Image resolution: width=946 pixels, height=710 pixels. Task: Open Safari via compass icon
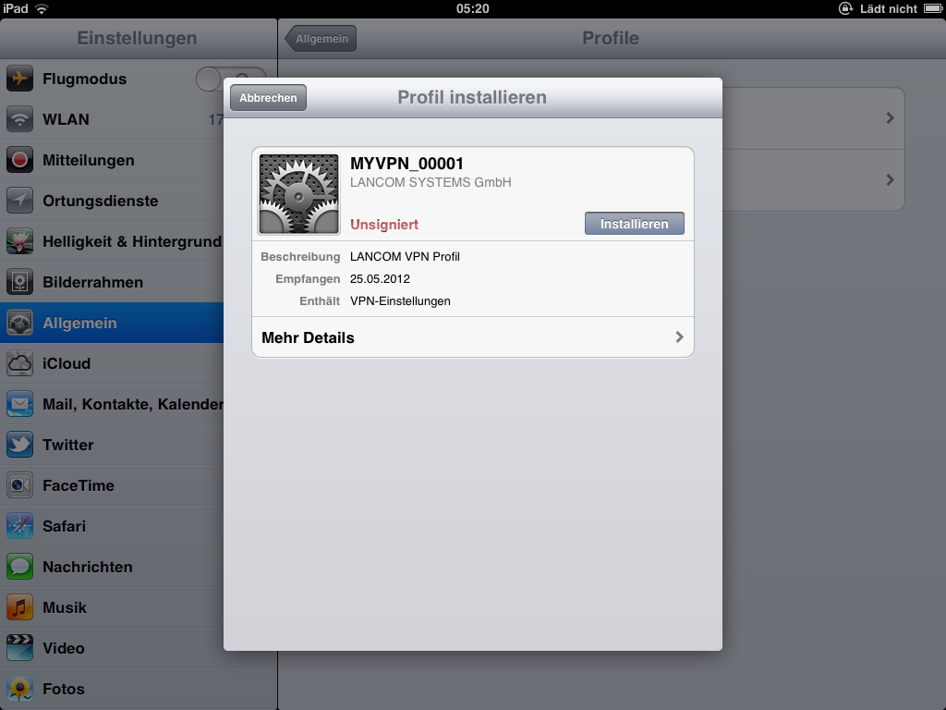[20, 526]
